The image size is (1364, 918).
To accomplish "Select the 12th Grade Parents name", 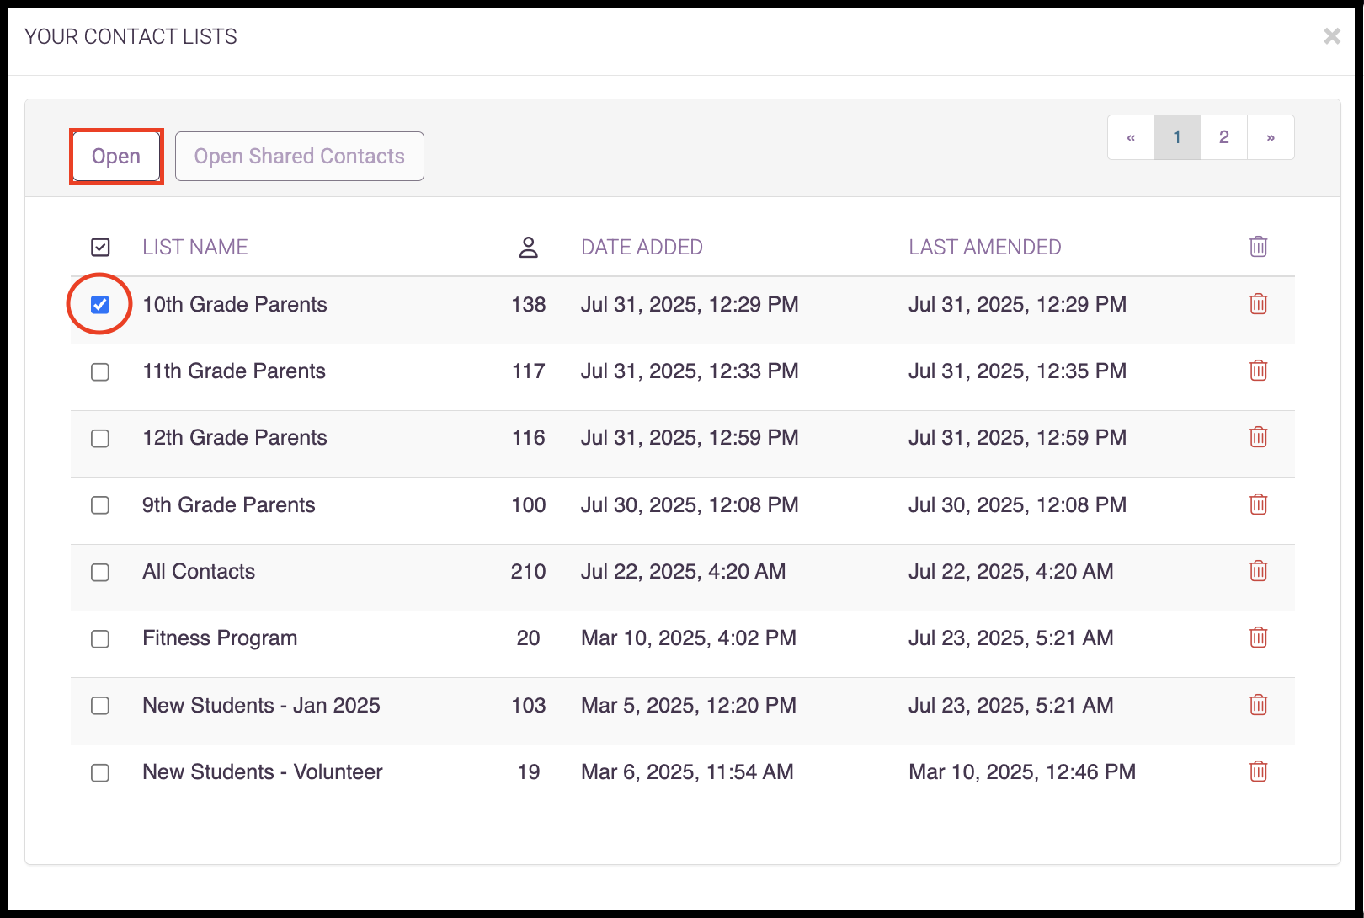I will pyautogui.click(x=235, y=437).
